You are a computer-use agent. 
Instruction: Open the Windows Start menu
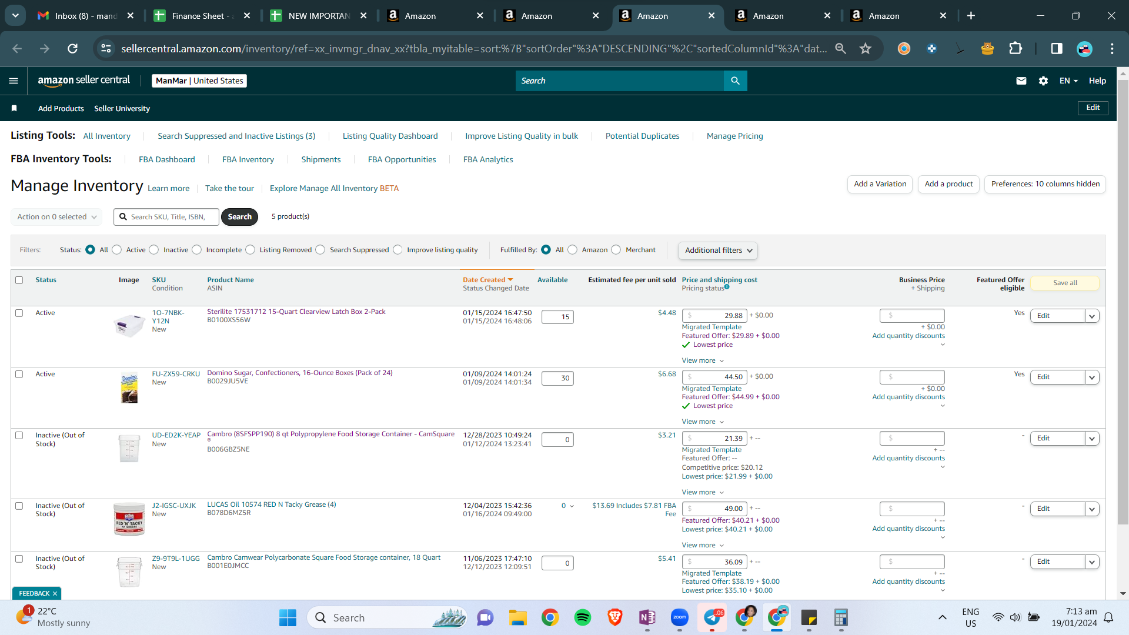(288, 617)
